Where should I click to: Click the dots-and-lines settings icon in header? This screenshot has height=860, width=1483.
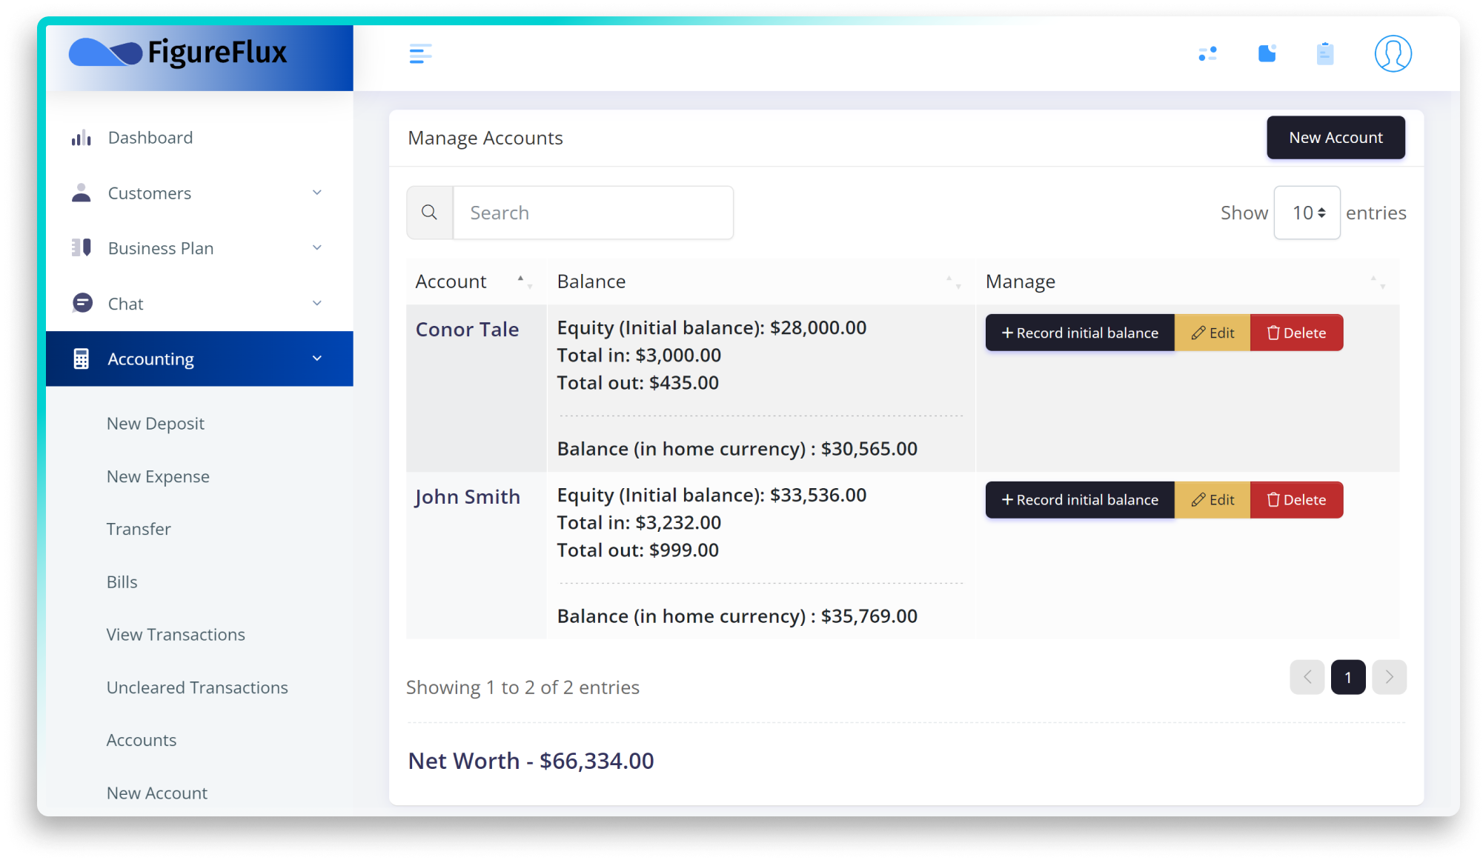pos(1207,54)
